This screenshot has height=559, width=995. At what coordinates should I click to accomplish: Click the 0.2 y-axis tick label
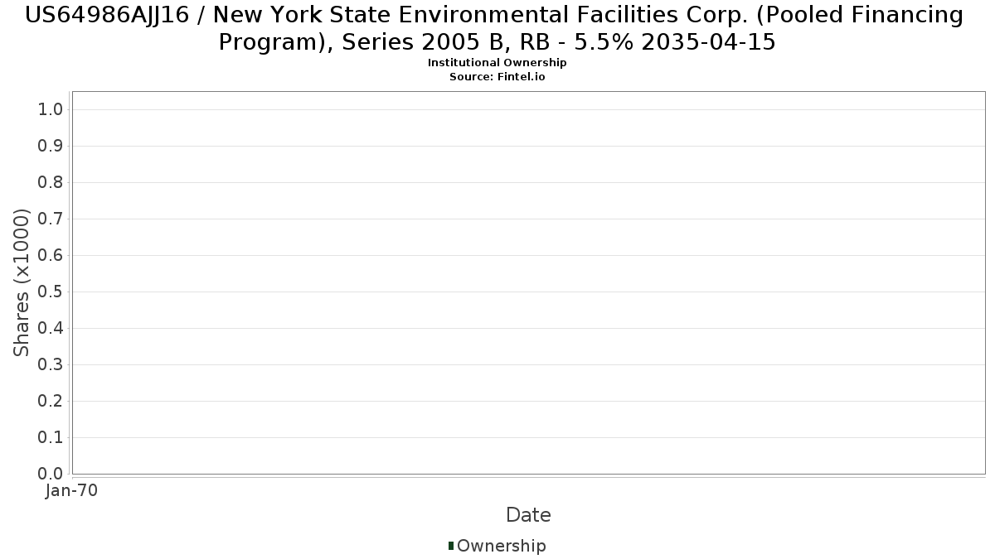point(51,402)
